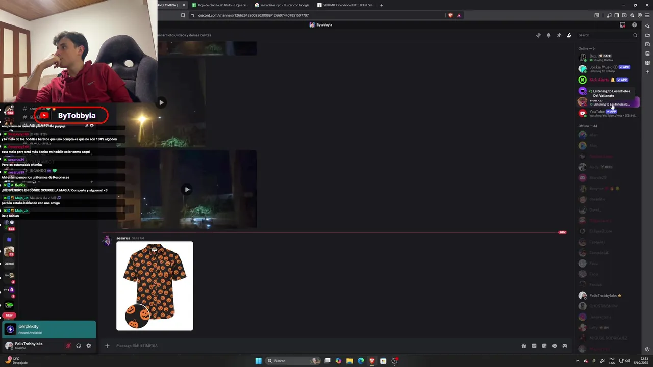
Task: Open the green car server icon
Action: pos(9,305)
